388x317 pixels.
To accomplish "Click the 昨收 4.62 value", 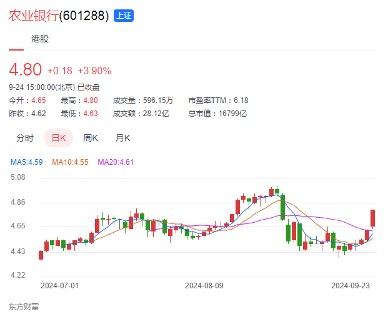I will (38, 114).
